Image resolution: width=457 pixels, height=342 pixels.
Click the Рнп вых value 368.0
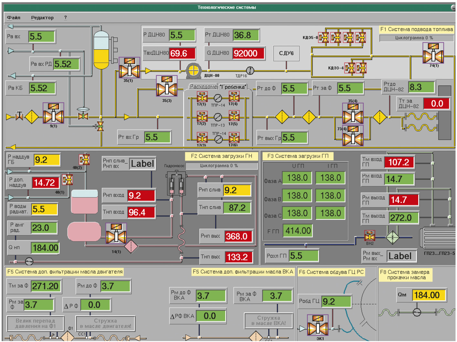pos(239,236)
